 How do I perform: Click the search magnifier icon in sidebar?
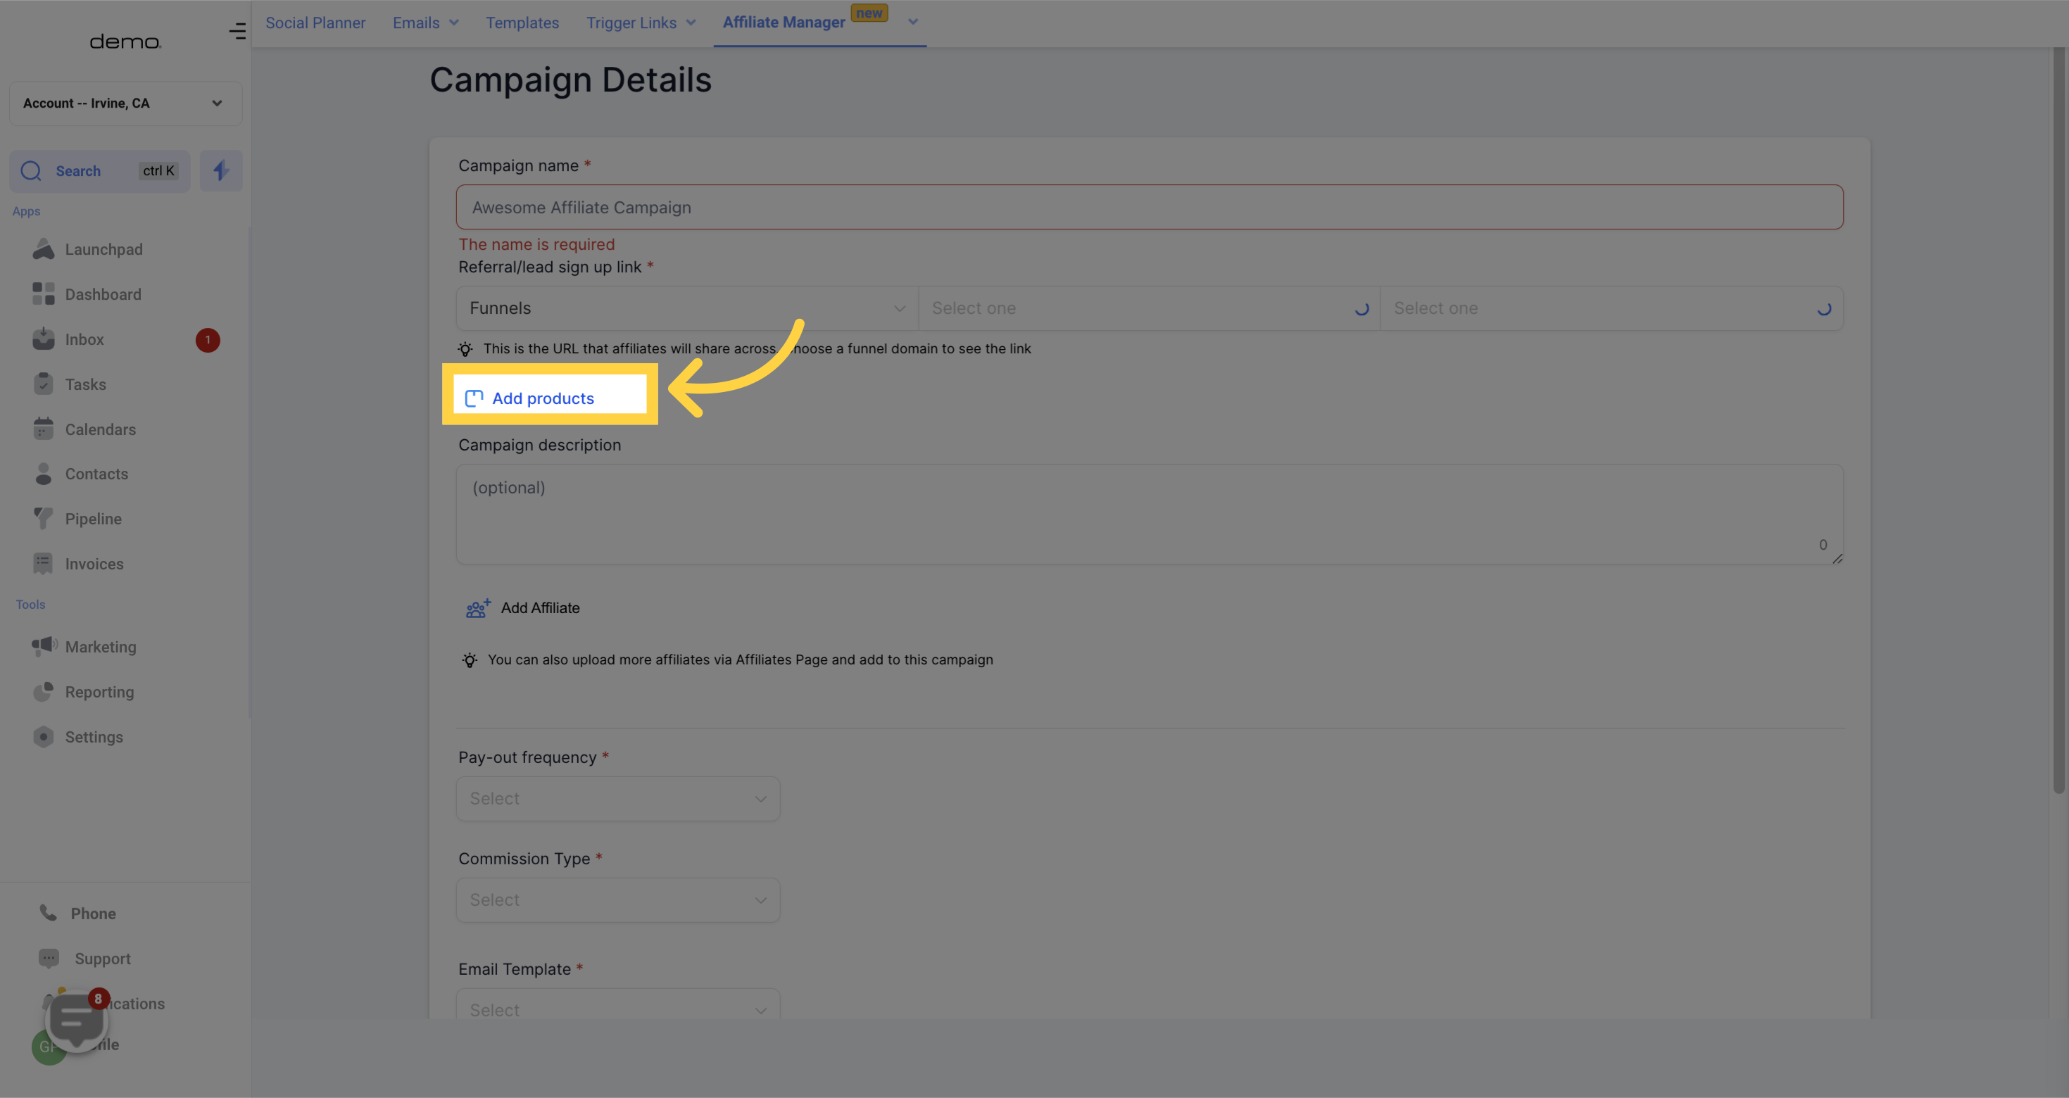[x=31, y=170]
